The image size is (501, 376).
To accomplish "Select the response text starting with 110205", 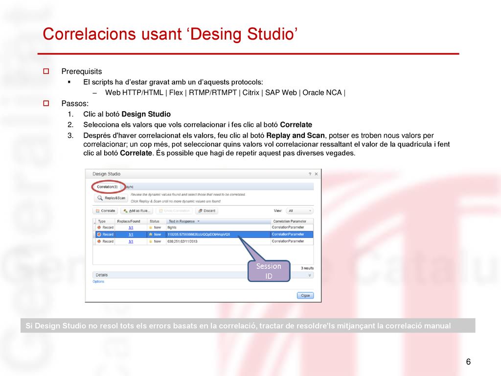I will [199, 235].
